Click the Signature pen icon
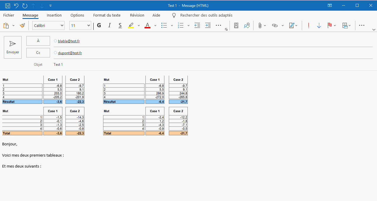Image resolution: width=377 pixels, height=201 pixels. click(291, 26)
